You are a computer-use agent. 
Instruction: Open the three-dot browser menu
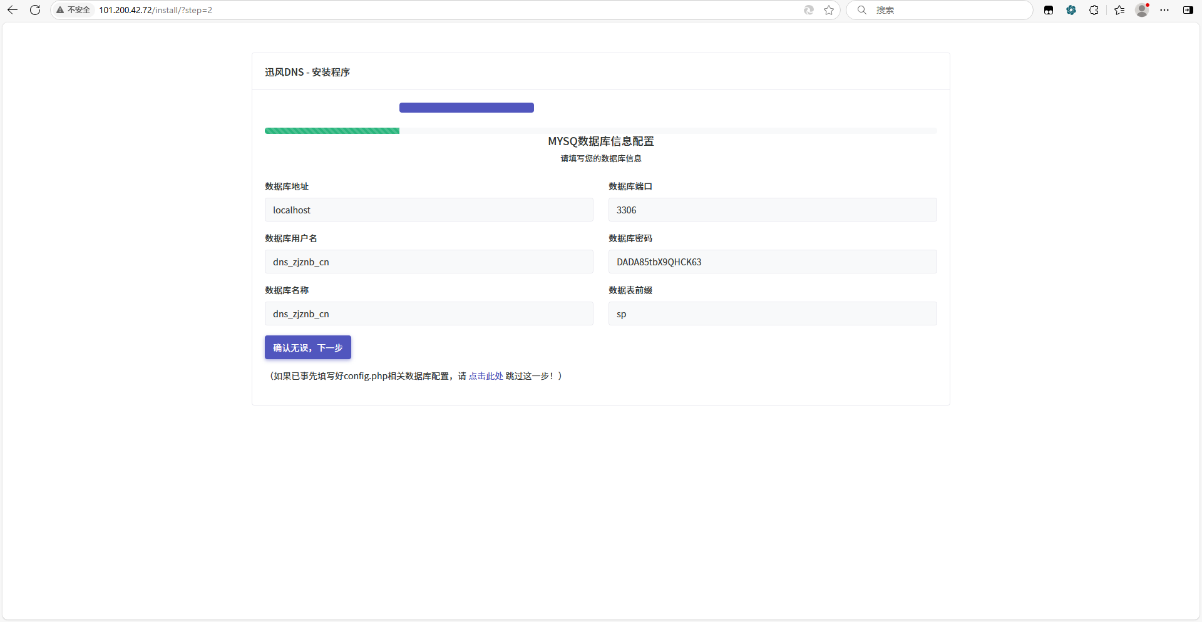click(1164, 10)
